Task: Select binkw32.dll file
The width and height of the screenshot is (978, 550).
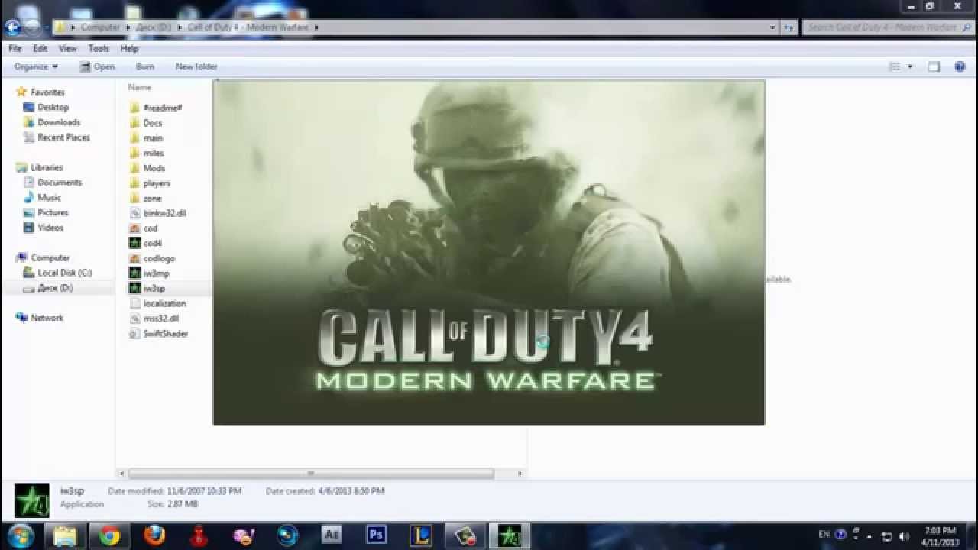Action: pos(158,213)
